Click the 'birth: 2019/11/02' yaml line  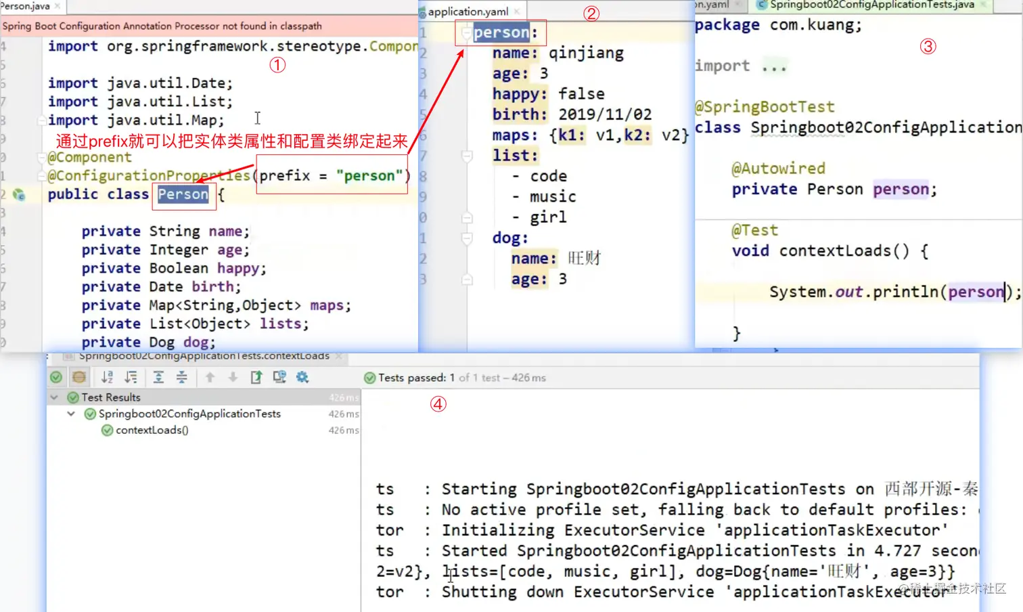click(572, 114)
